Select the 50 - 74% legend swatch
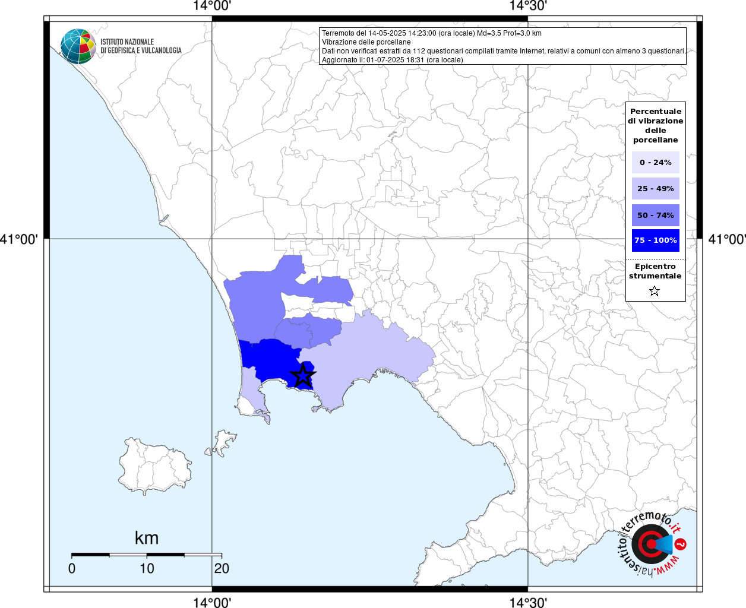The height and width of the screenshot is (608, 746). coord(656,215)
